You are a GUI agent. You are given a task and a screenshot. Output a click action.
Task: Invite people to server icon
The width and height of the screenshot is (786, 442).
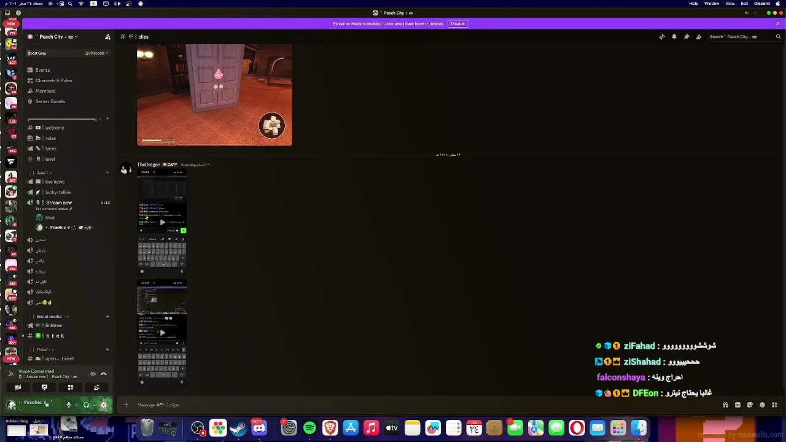click(107, 37)
